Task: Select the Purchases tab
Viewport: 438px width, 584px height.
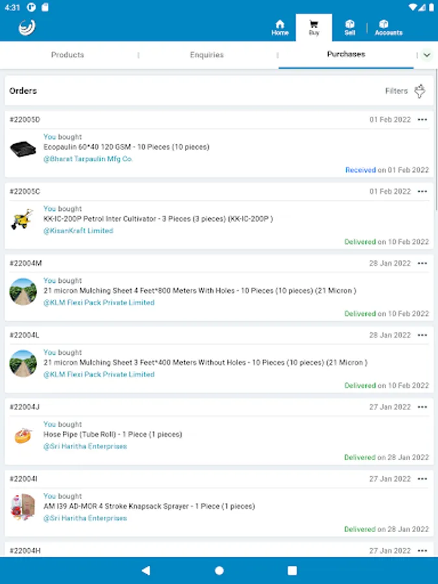Action: 346,55
